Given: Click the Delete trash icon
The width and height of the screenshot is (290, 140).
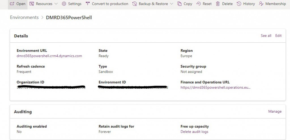Looking at the screenshot, I should [x=218, y=4].
